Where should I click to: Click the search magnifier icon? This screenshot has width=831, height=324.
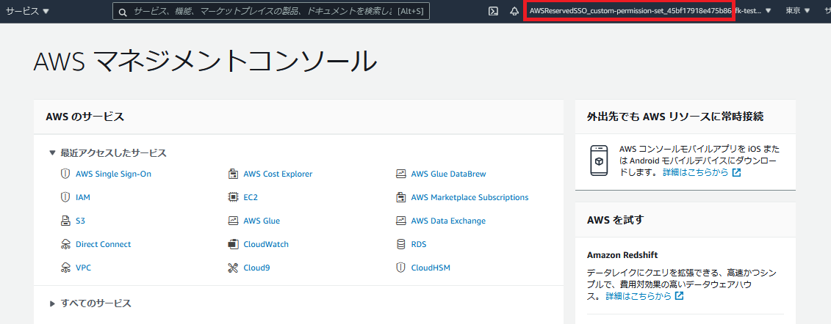click(x=123, y=12)
